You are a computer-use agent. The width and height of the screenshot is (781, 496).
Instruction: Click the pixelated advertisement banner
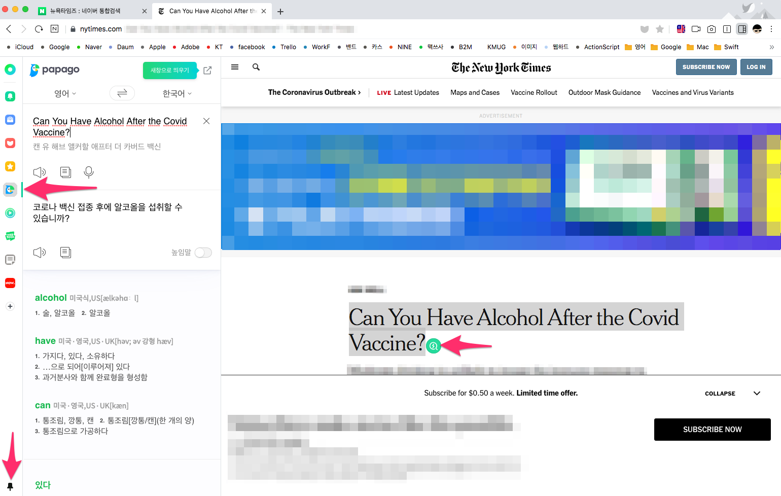pos(501,187)
